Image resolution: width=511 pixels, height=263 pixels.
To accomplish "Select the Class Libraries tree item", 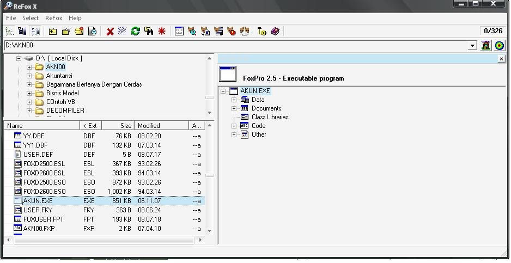I will 270,117.
